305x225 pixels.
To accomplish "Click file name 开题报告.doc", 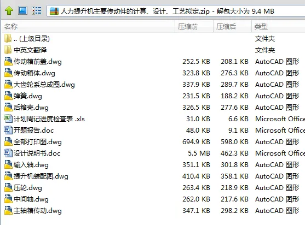I will tap(33, 131).
